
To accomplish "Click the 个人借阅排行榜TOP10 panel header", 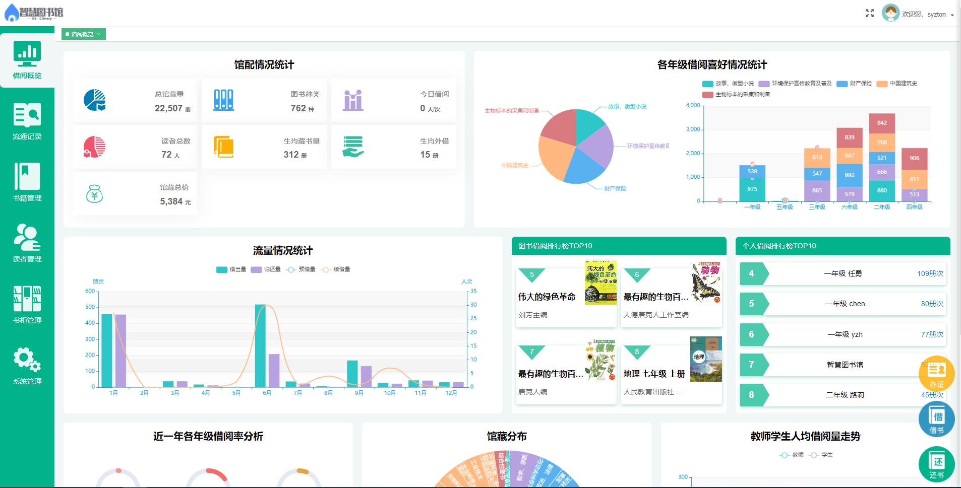I will (843, 246).
